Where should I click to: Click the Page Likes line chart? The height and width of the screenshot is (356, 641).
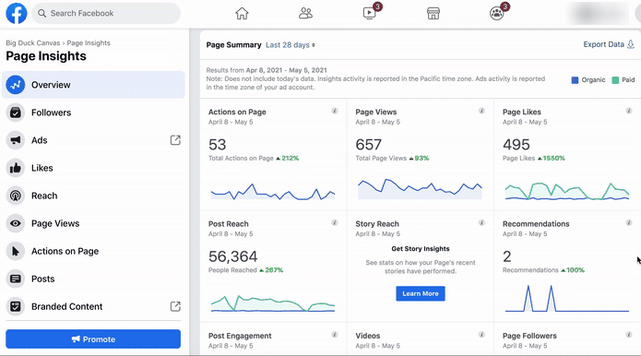pos(567,191)
